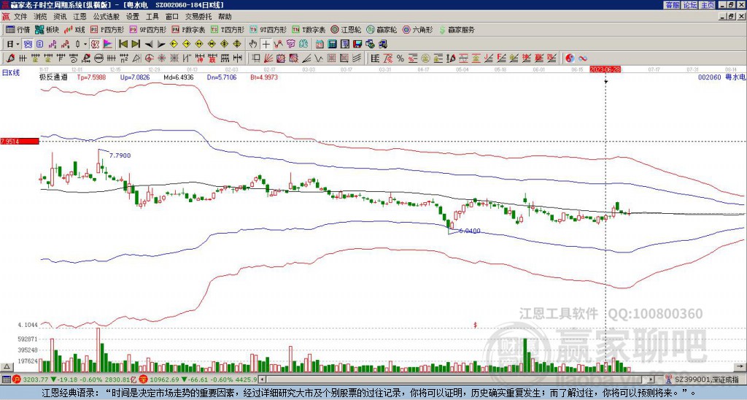Viewport: 747px width, 400px height.
Task: Click the red 7.9514 price label
Action: click(x=19, y=141)
